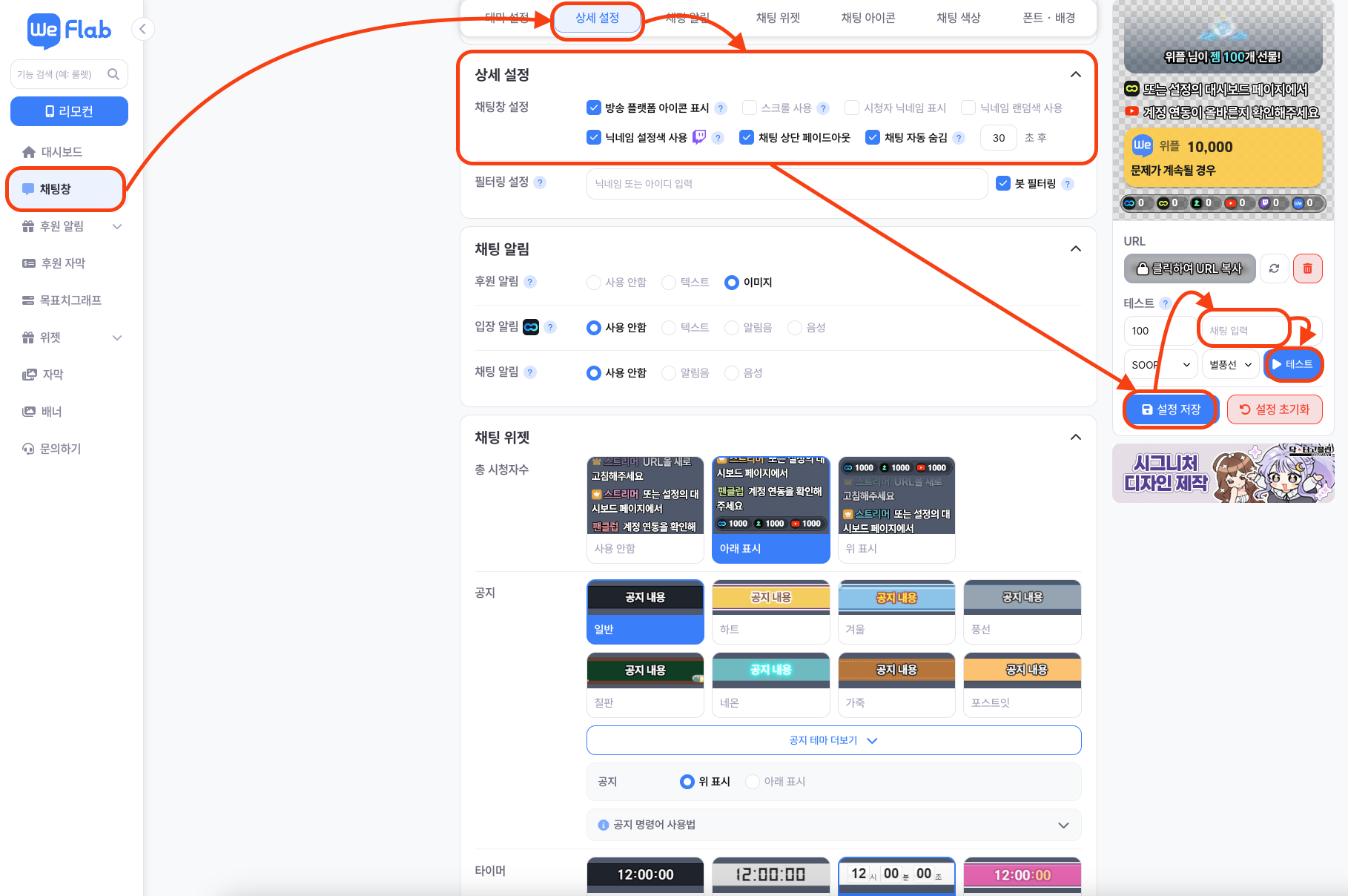Expand 공지 테마 더보기
This screenshot has height=896, width=1348.
click(x=833, y=740)
